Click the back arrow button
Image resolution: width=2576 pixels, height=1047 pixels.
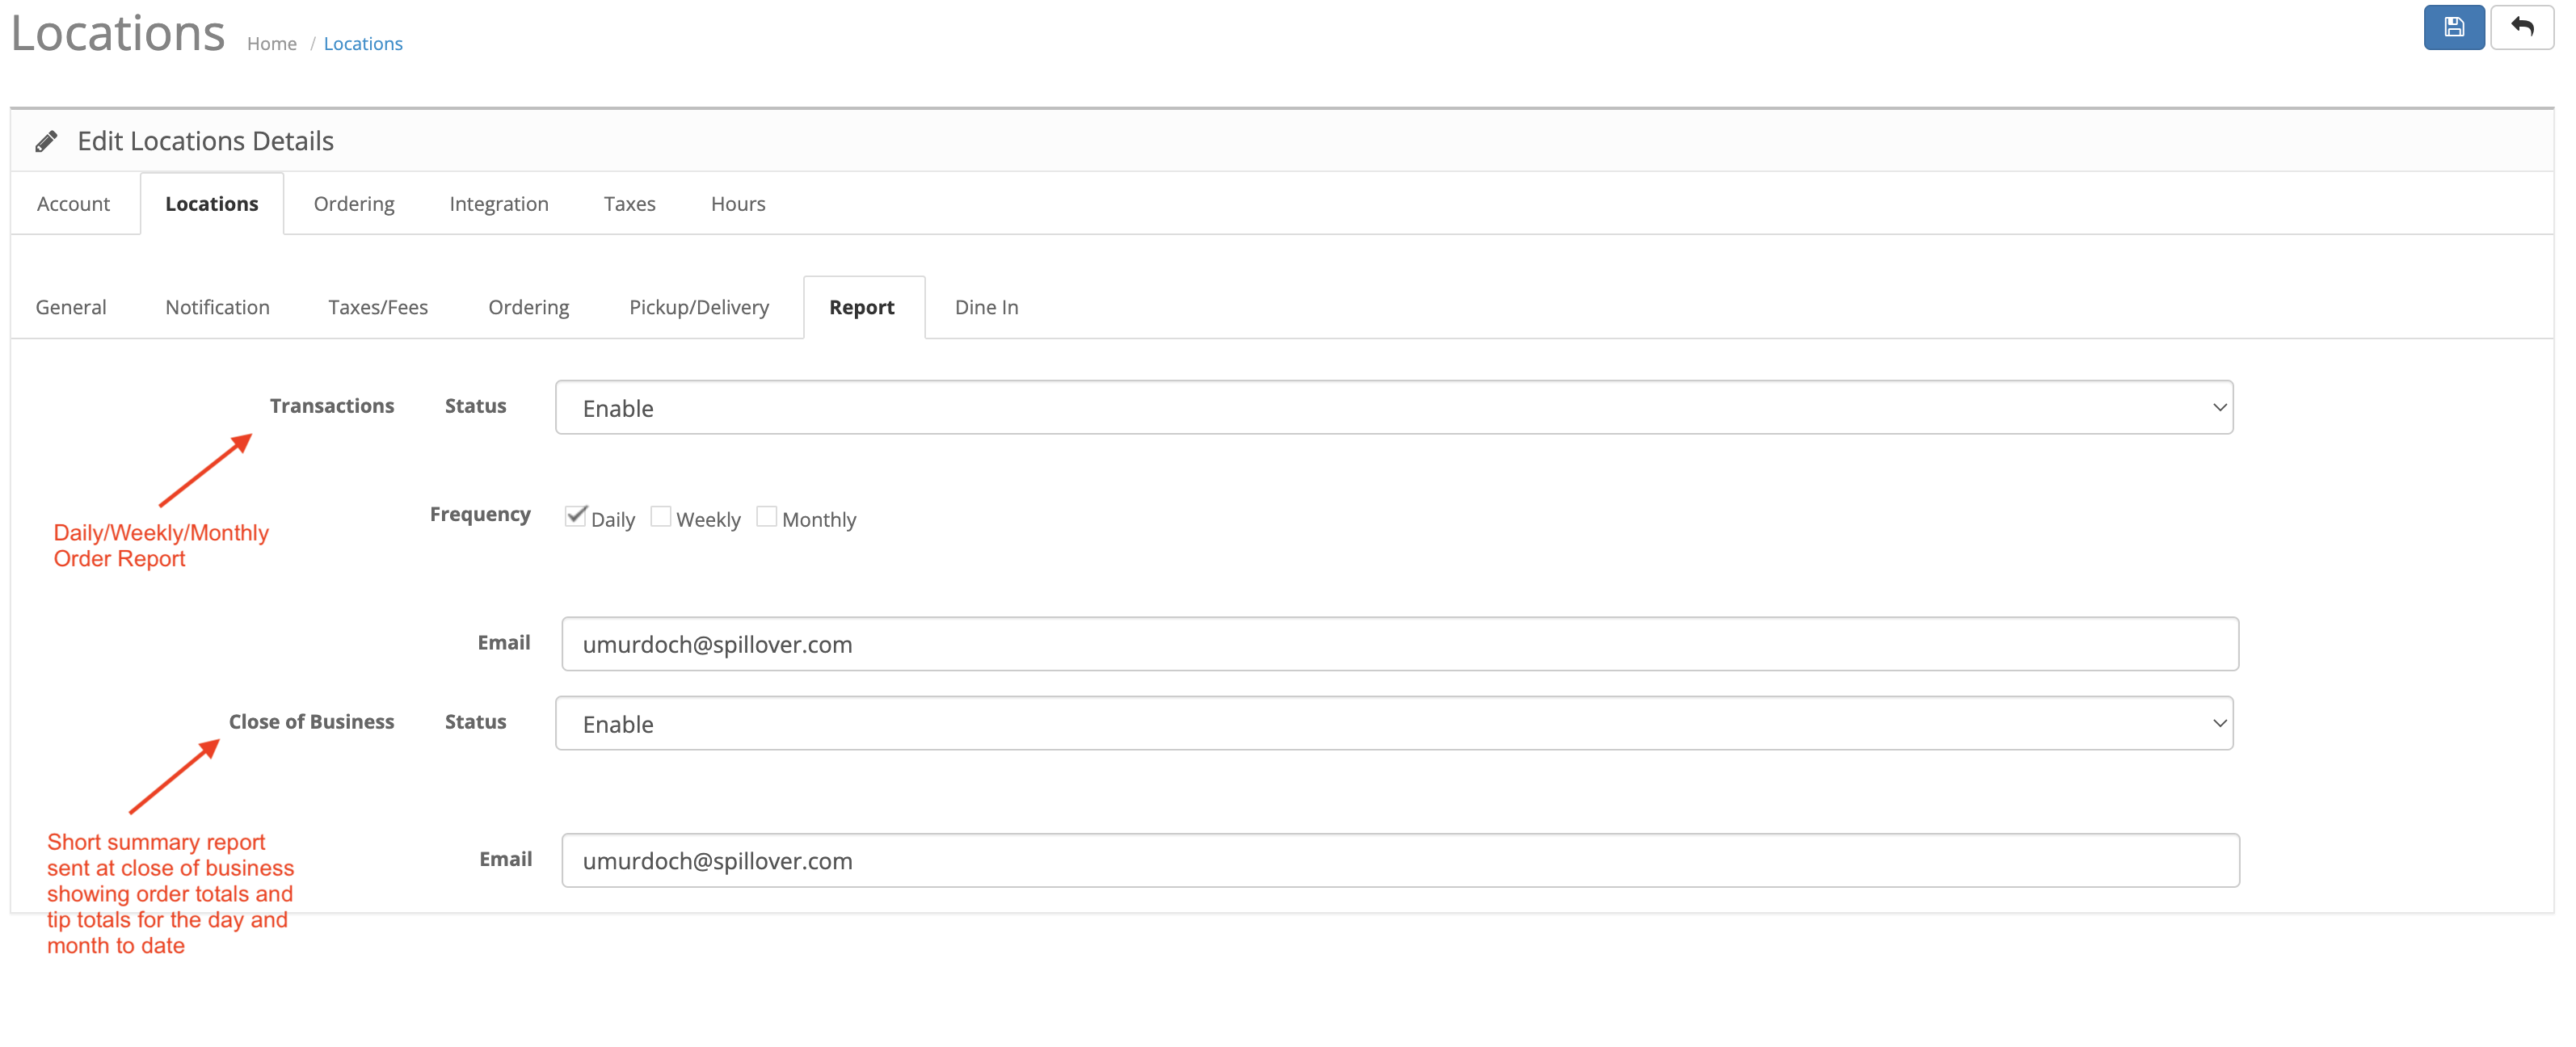(x=2521, y=27)
